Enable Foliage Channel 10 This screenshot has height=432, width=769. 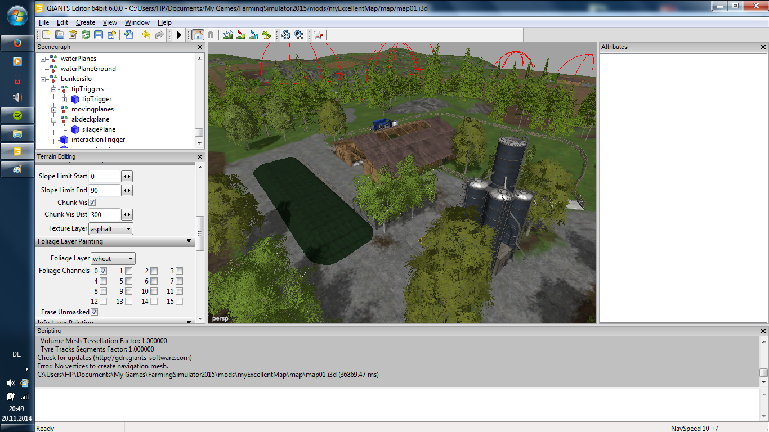(154, 291)
